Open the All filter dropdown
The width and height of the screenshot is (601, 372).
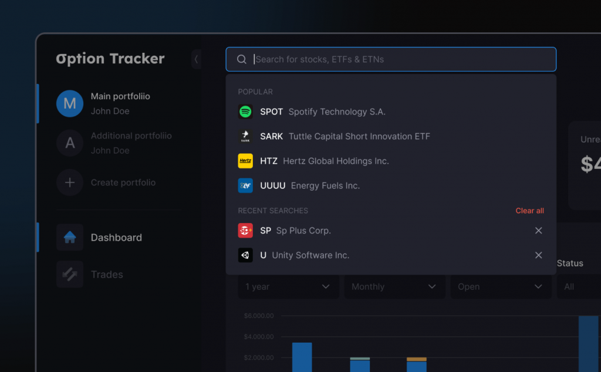tap(579, 286)
